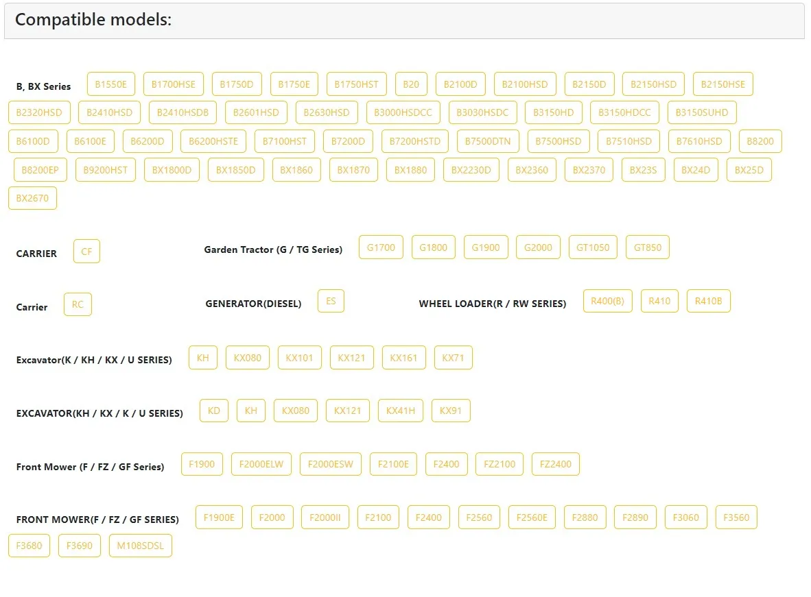The width and height of the screenshot is (811, 597).
Task: Choose the GT1050 model tag
Action: [x=593, y=247]
